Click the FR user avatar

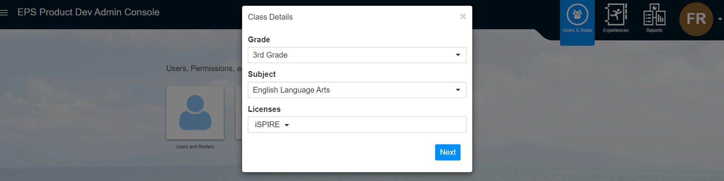[696, 19]
